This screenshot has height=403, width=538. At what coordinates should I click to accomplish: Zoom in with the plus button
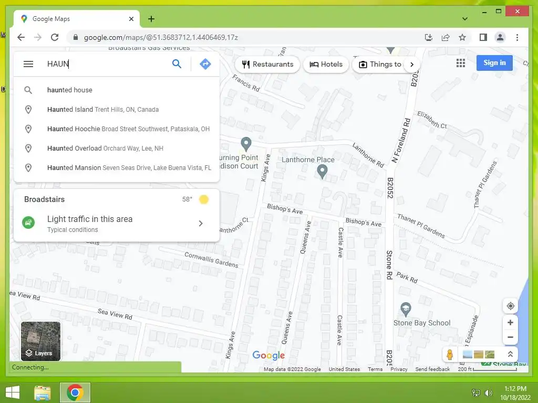pyautogui.click(x=510, y=323)
